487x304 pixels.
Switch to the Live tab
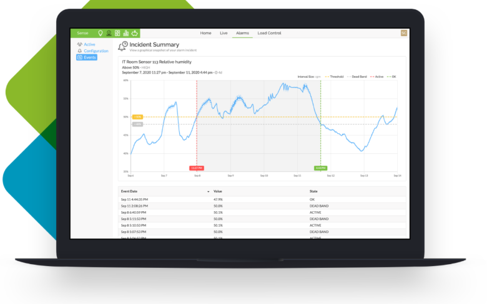(224, 33)
